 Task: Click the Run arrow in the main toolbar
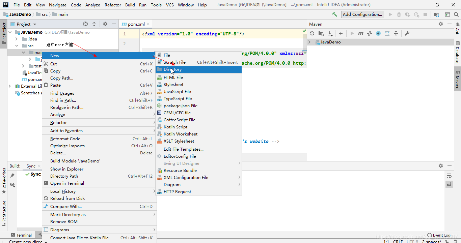tap(390, 14)
